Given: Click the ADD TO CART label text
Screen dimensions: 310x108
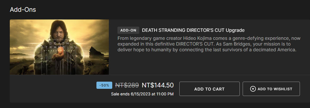Looking at the screenshot, I should (209, 89).
